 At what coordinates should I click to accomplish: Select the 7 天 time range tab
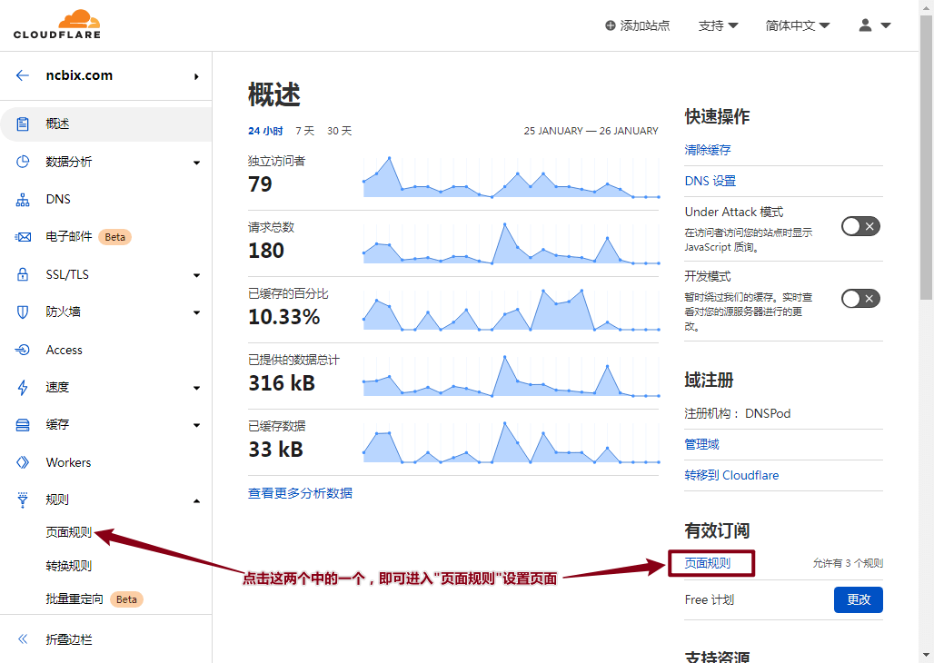(305, 131)
